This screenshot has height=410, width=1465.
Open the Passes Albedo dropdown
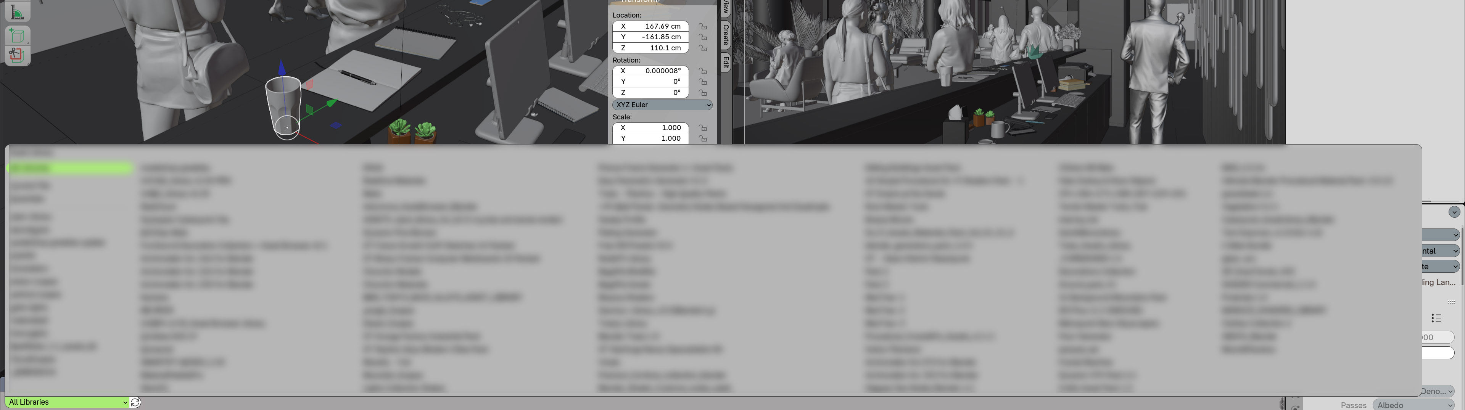coord(1413,405)
